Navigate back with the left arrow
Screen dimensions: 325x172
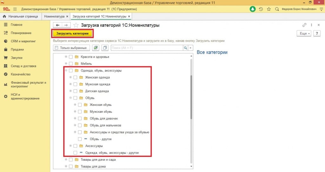(58, 25)
